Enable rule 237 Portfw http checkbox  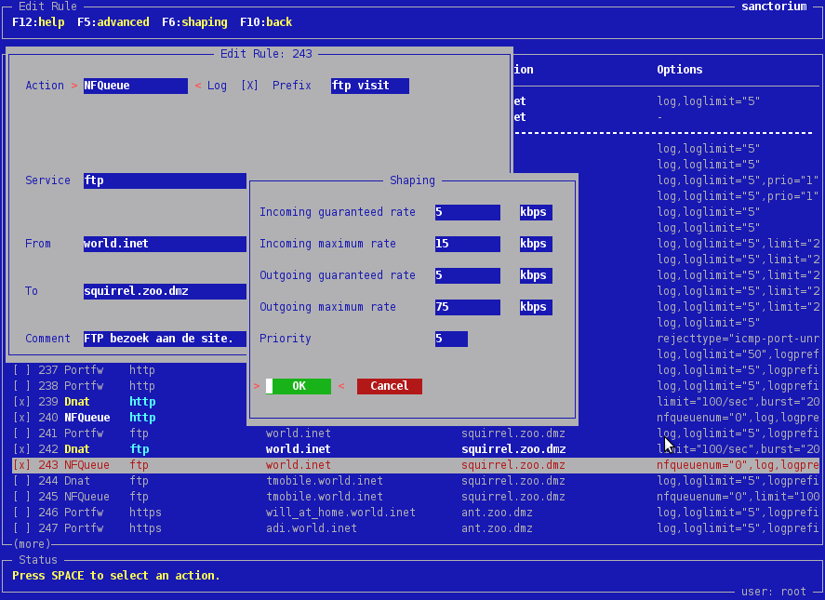21,370
